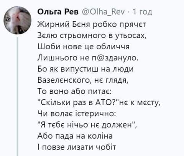Click the line 'Жирний Бєня робко прячєт'
This screenshot has height=156, width=184.
[x=92, y=24]
